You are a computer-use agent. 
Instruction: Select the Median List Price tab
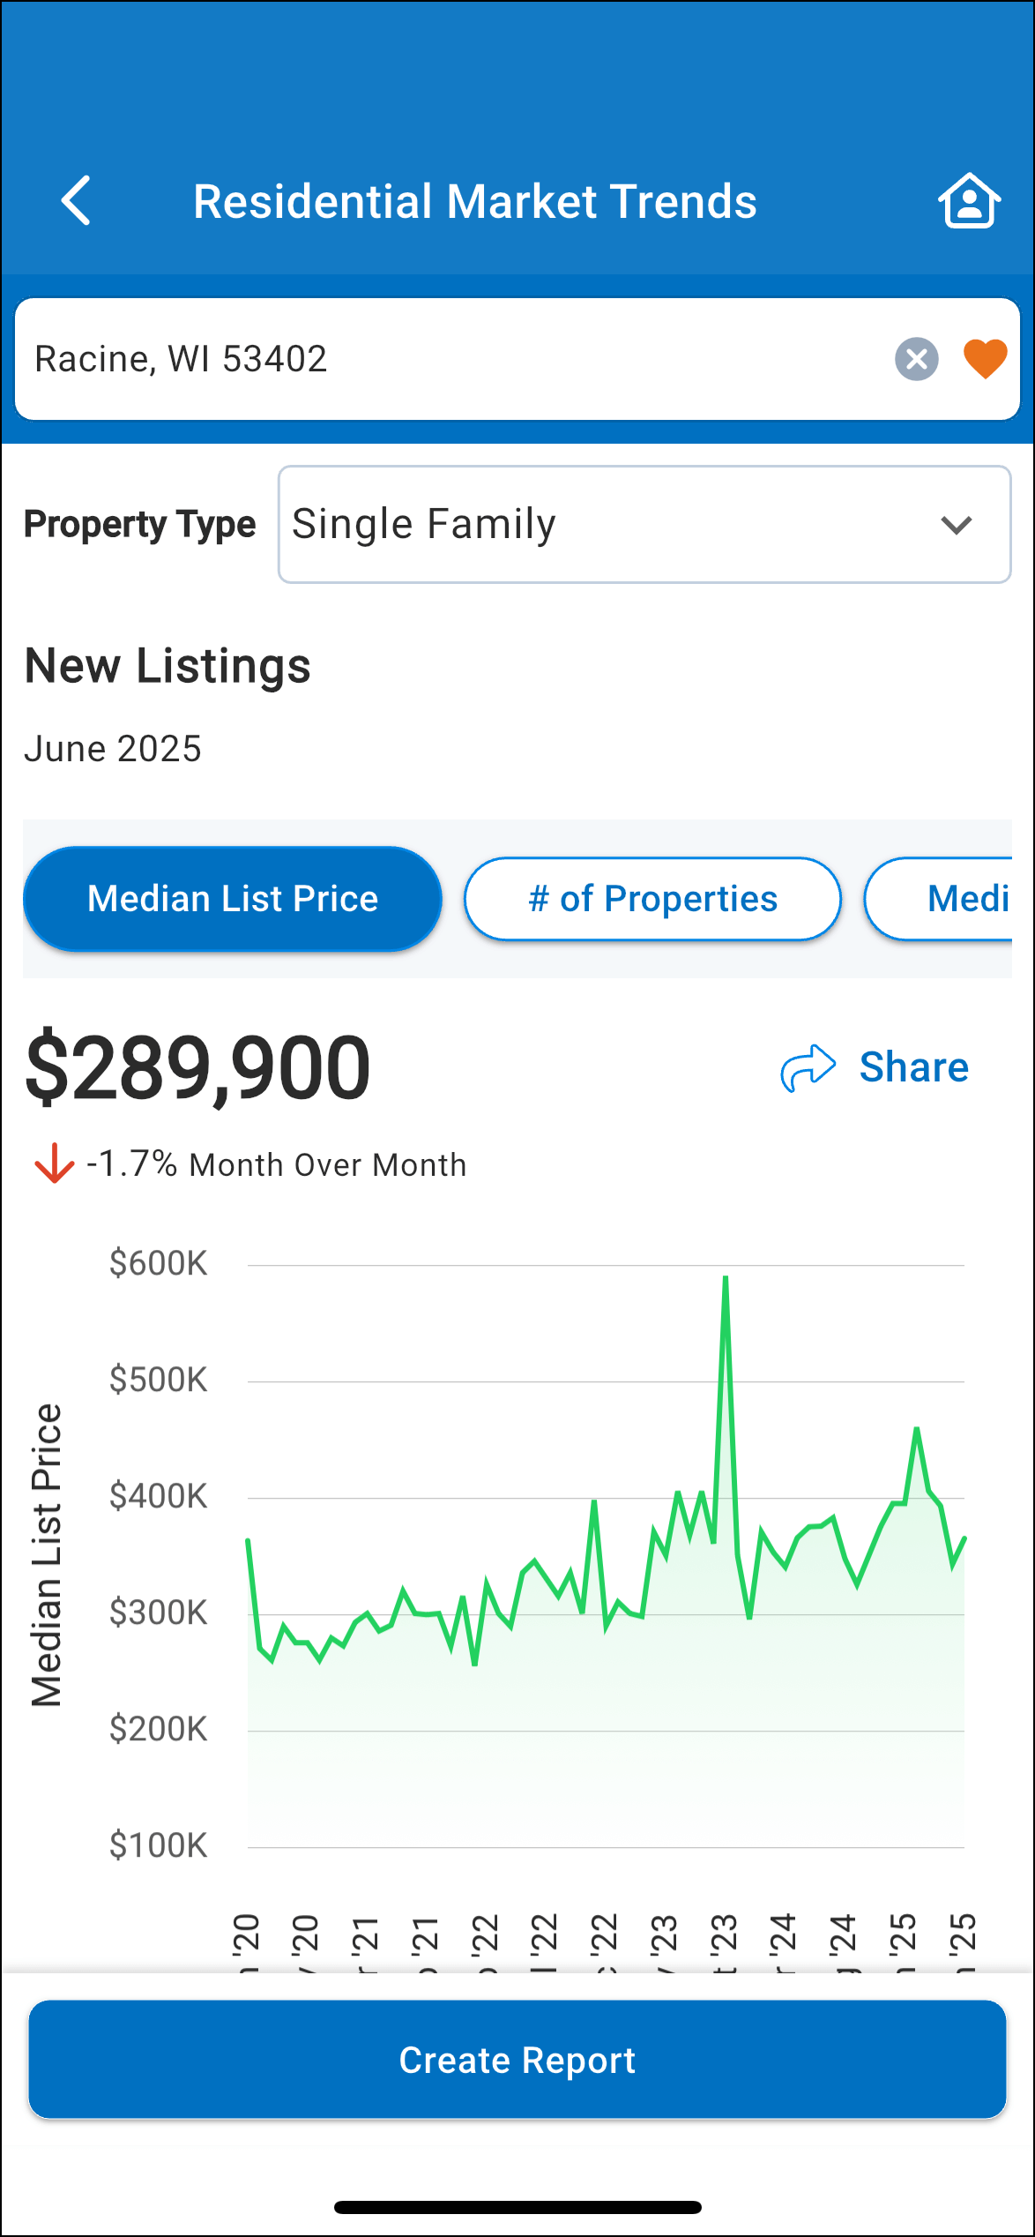tap(233, 899)
